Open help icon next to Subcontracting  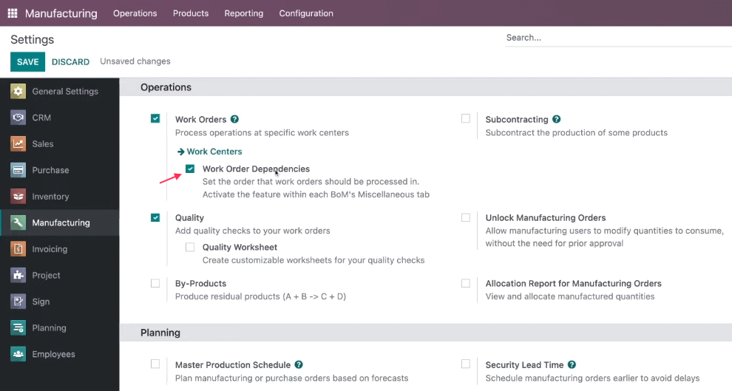(557, 120)
